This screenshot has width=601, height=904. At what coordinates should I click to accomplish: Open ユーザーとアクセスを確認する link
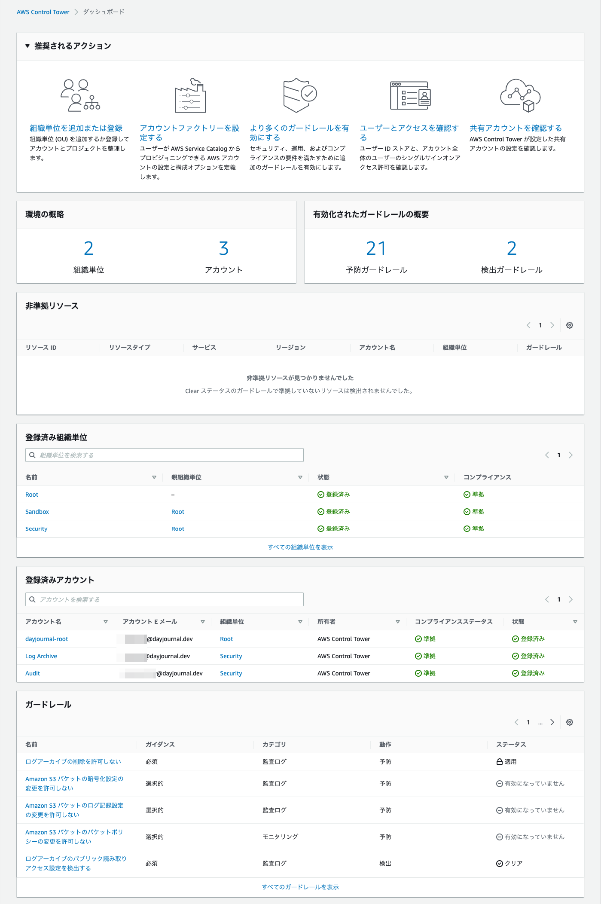[409, 133]
